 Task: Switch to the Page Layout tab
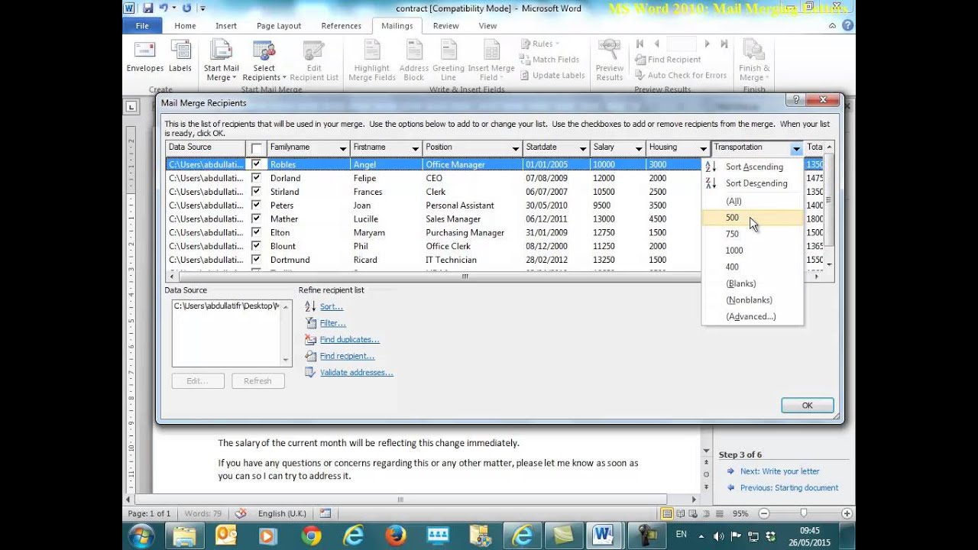(x=279, y=25)
